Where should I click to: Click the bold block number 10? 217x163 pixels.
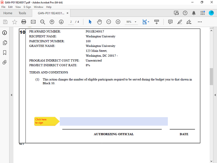[x=22, y=32]
